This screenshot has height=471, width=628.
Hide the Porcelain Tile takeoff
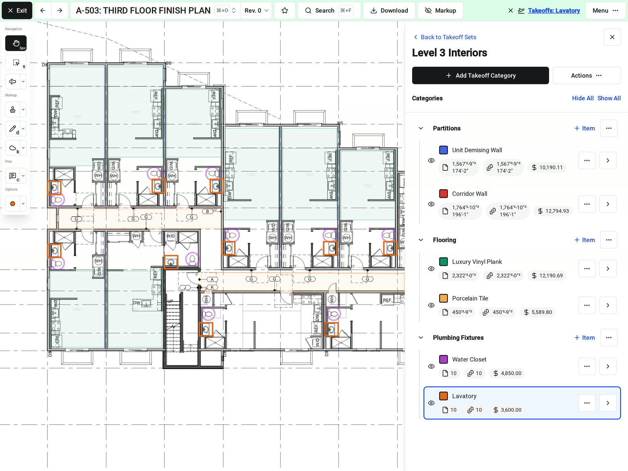pos(431,305)
